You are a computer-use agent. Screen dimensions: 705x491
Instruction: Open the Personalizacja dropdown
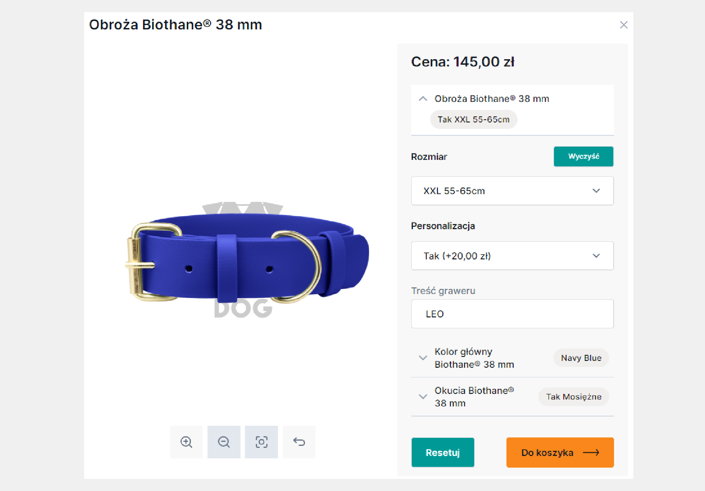coord(512,255)
